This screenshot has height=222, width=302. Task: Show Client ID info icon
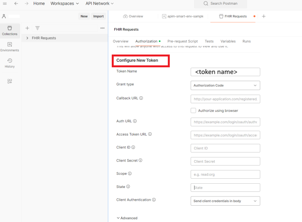(133, 147)
